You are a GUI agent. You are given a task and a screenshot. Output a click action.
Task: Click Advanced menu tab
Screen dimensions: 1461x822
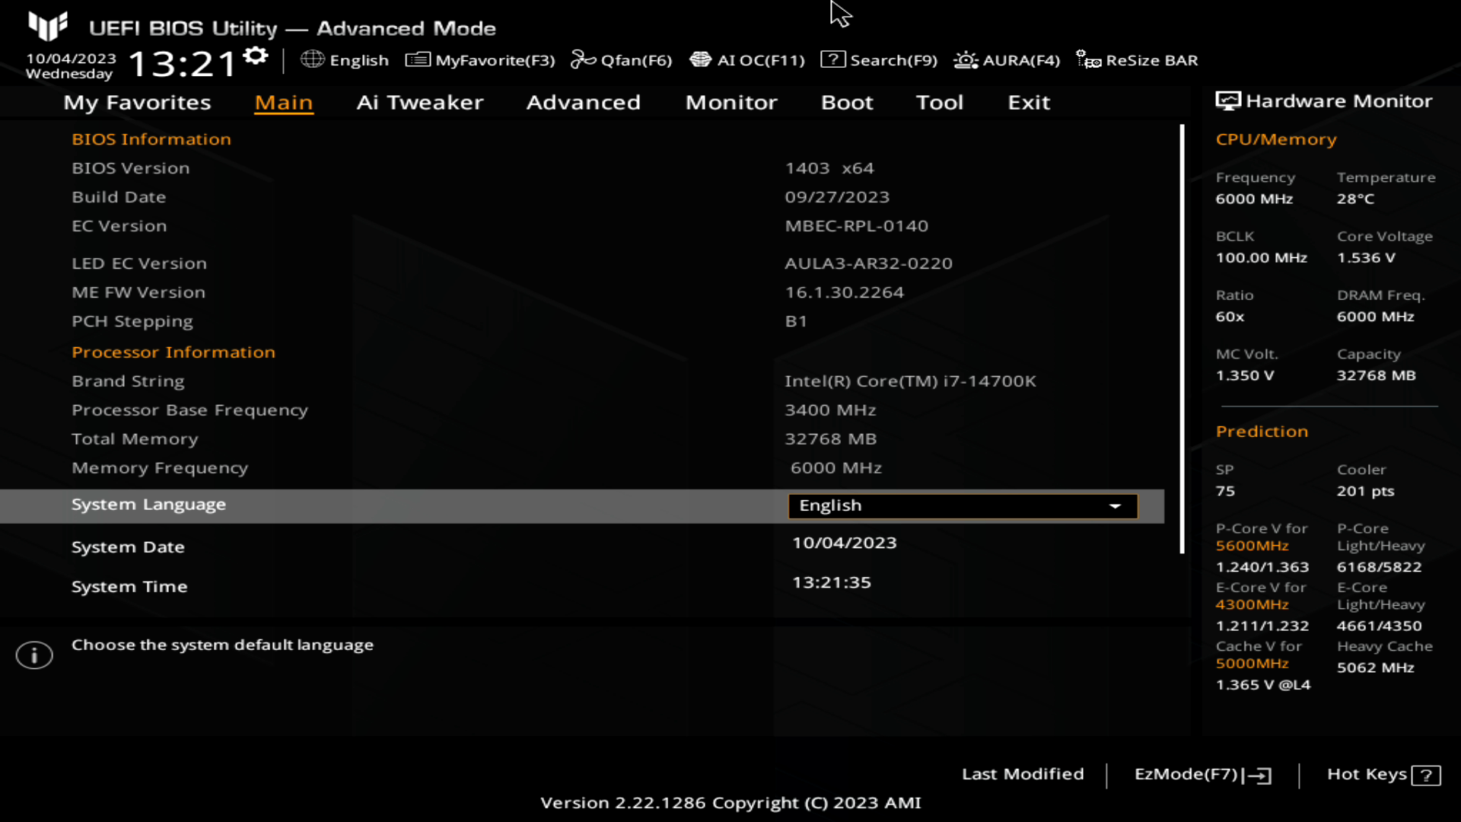pyautogui.click(x=584, y=101)
